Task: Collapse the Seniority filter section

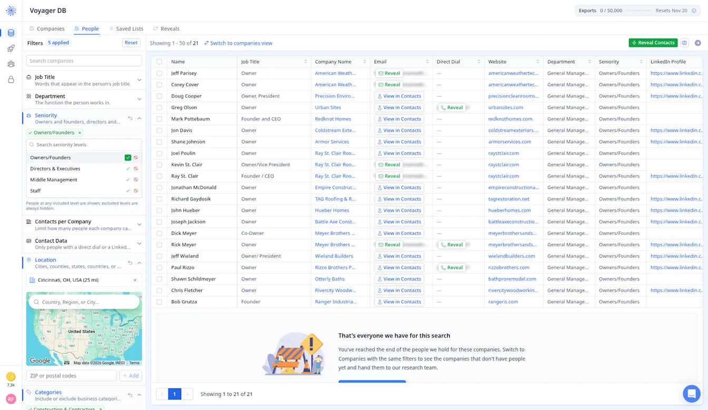Action: [x=139, y=118]
